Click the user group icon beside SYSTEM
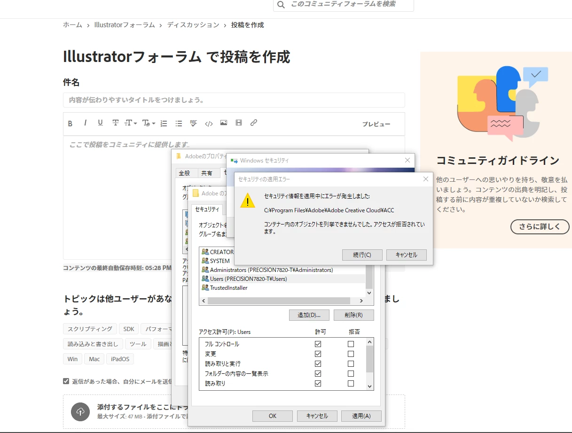Screen dimensions: 572x433 pos(205,261)
